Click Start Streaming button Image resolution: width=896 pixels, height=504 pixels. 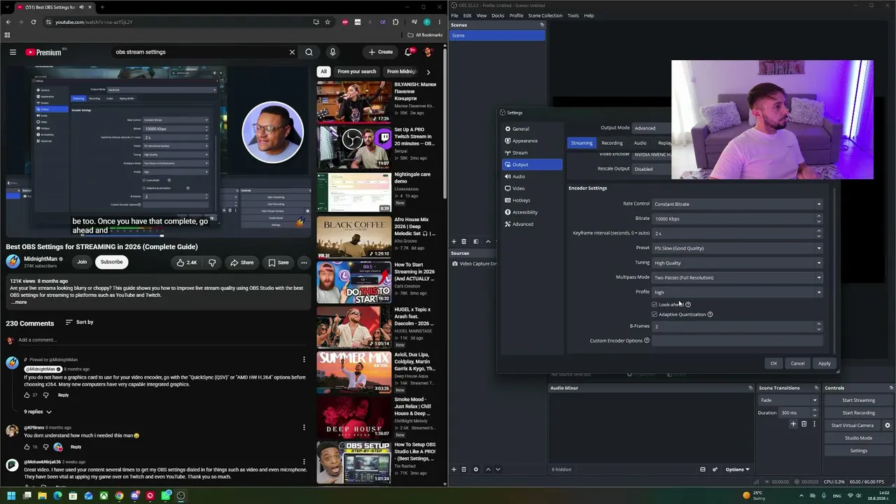click(x=858, y=400)
